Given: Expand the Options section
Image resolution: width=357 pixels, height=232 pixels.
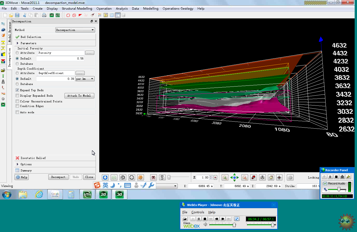Looking at the screenshot, I should pos(55,164).
